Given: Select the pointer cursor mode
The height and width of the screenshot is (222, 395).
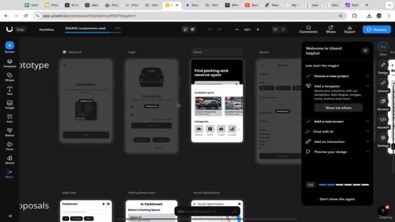Looking at the screenshot, I should pyautogui.click(x=276, y=30).
